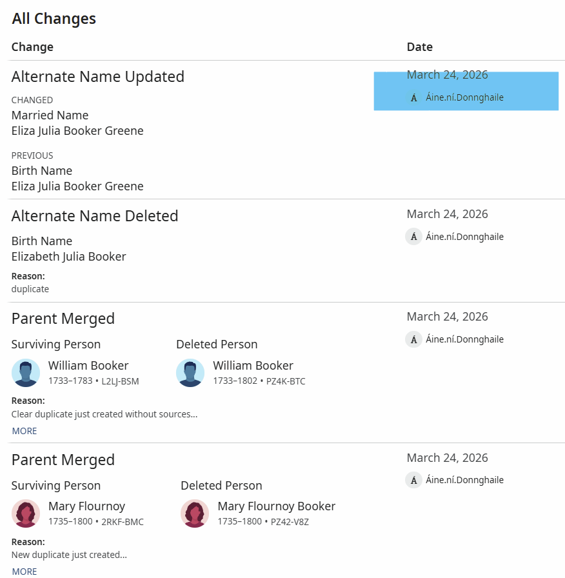Click contributor avatar beside Mary Flournoy merge
Screen dimensions: 565x578
point(413,480)
